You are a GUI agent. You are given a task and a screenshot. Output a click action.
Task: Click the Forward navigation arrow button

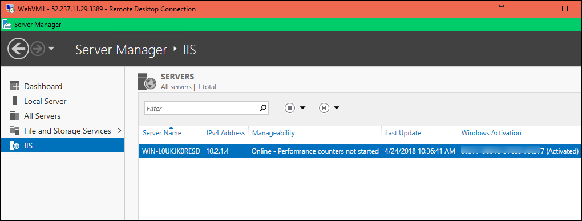coord(38,49)
